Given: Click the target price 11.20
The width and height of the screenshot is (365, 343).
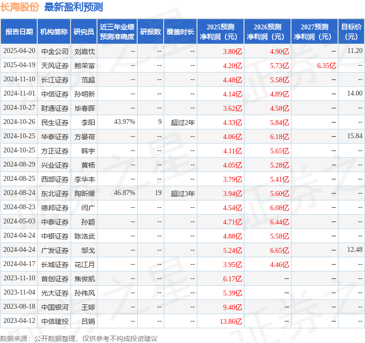Looking at the screenshot, I should [355, 51].
